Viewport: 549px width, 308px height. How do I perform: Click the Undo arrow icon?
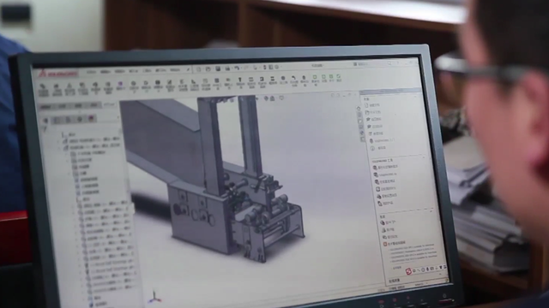[x=237, y=68]
